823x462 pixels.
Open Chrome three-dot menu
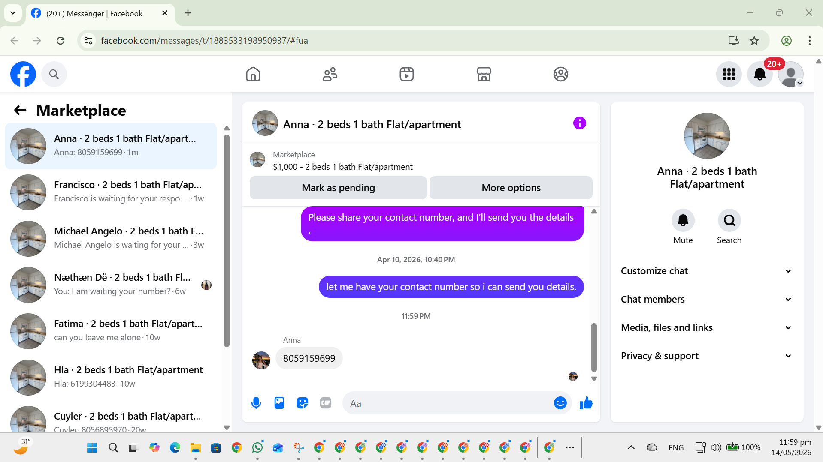[809, 41]
